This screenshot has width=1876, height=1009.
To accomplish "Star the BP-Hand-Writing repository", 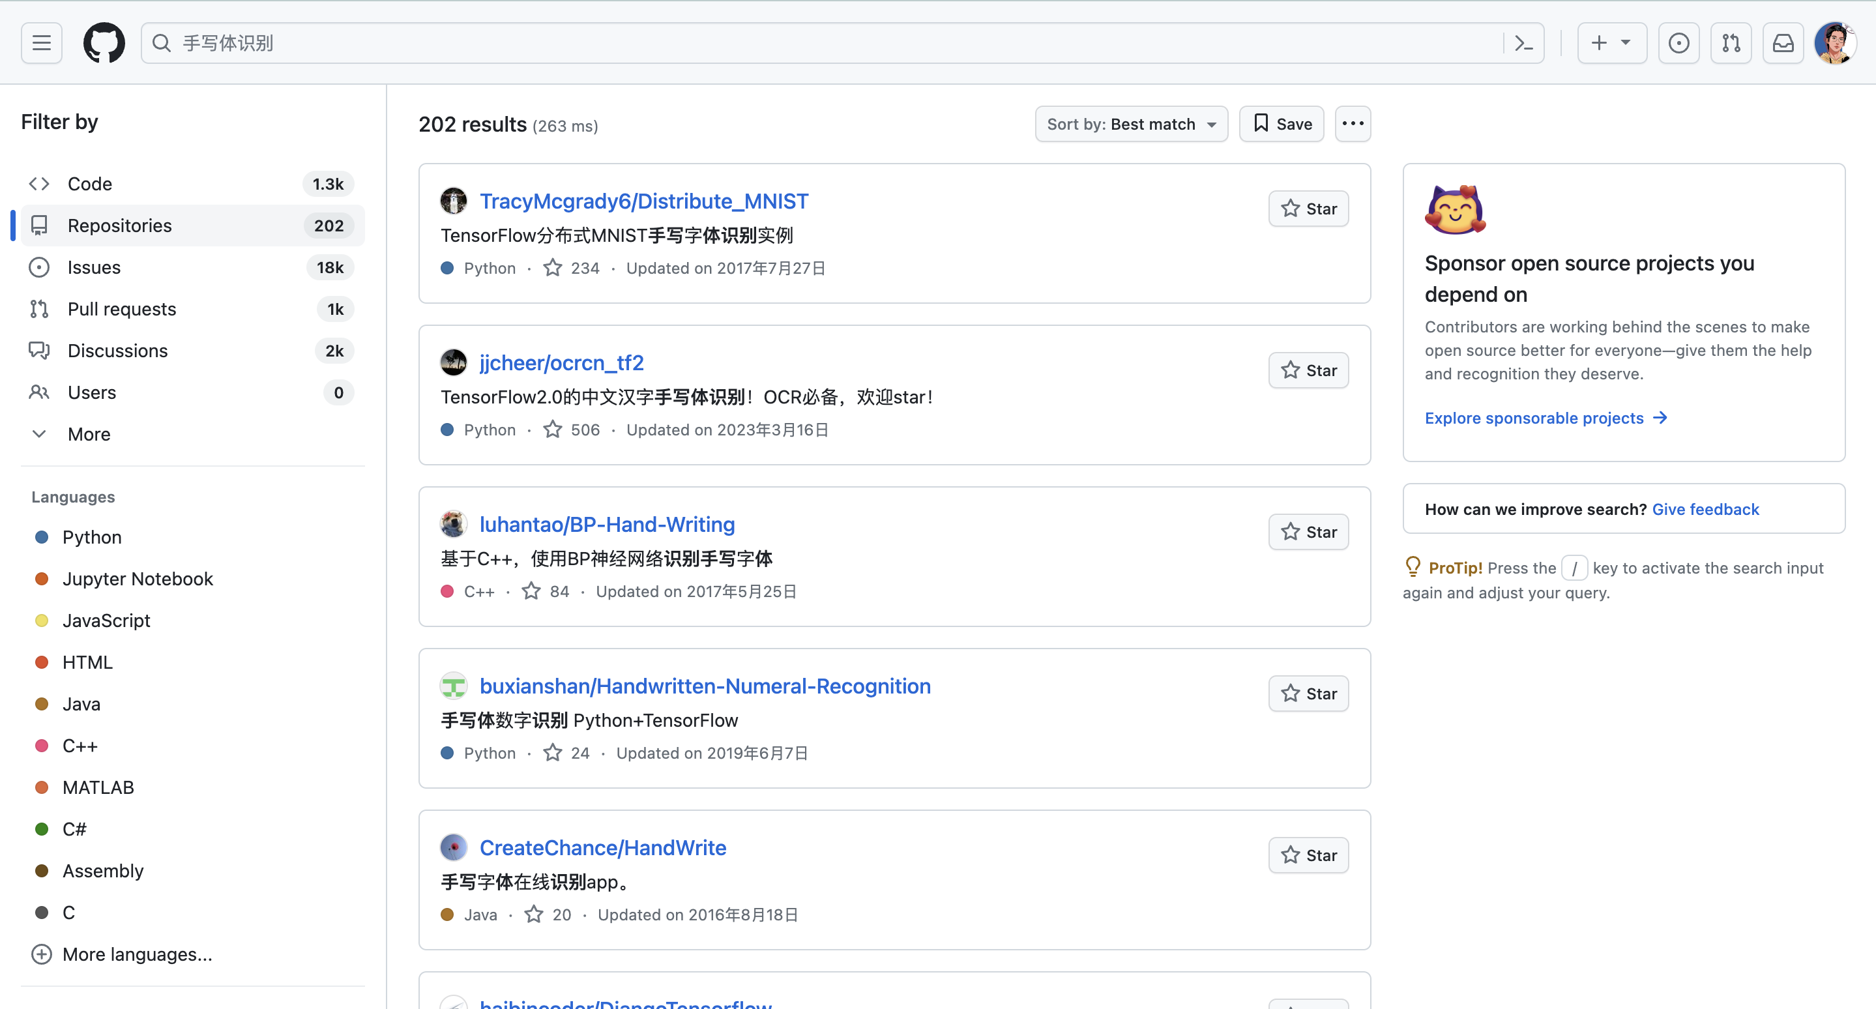I will (1308, 532).
